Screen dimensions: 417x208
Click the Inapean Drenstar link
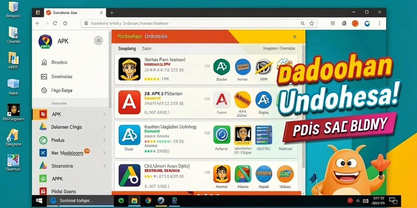279,49
